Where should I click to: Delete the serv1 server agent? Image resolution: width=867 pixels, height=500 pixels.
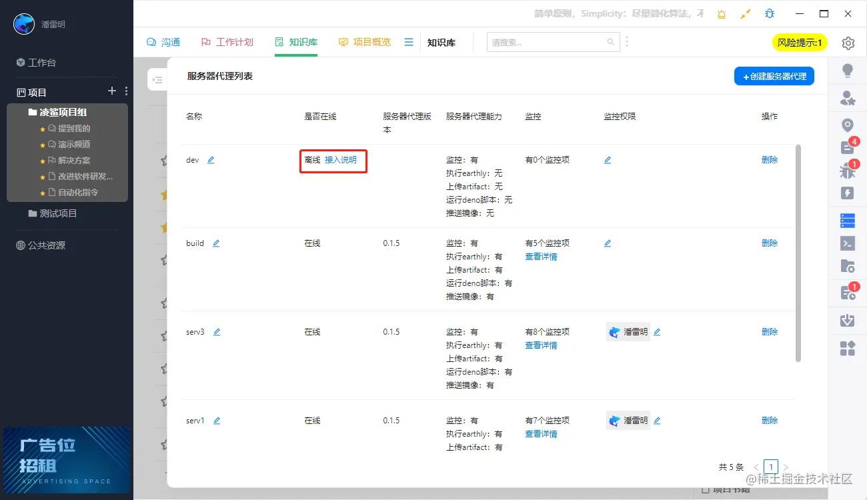coord(770,421)
